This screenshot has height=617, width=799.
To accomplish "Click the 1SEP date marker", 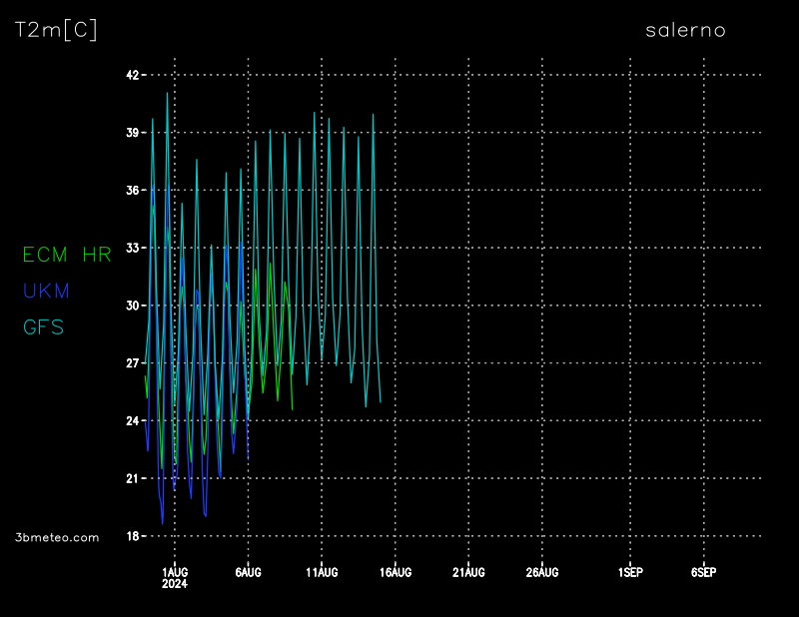I will [630, 572].
